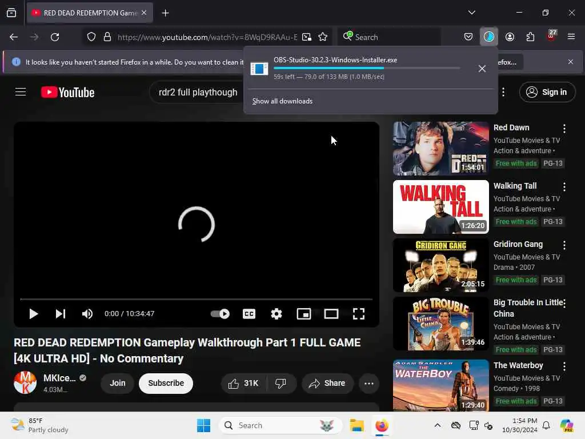585x439 pixels.
Task: Click the YouTube search box
Action: (x=197, y=92)
